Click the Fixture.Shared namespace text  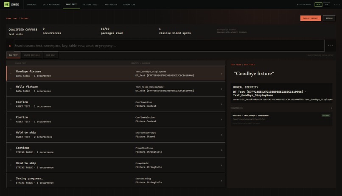pos(145,137)
